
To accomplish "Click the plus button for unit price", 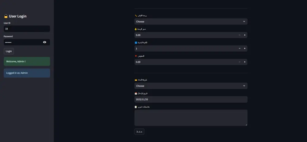I will pos(245,35).
